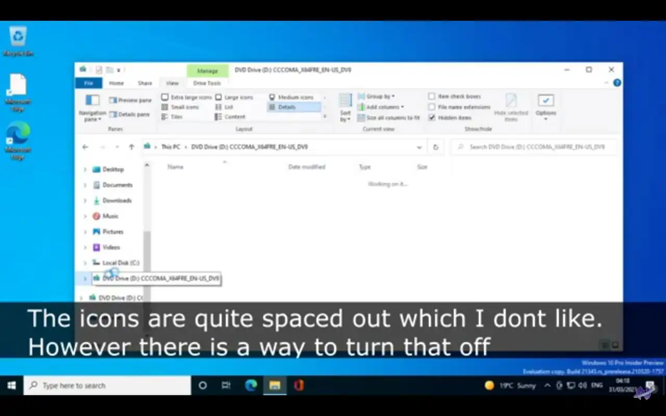Uncheck the Hidden items checkbox

[x=431, y=118]
